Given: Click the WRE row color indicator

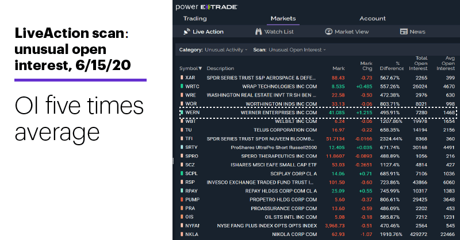Looking at the screenshot, I should tap(182, 95).
